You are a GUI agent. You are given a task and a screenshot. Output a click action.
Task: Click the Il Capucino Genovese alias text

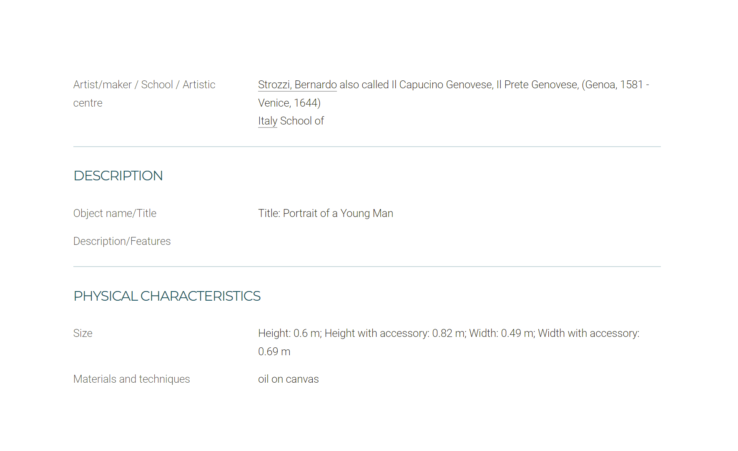[442, 85]
